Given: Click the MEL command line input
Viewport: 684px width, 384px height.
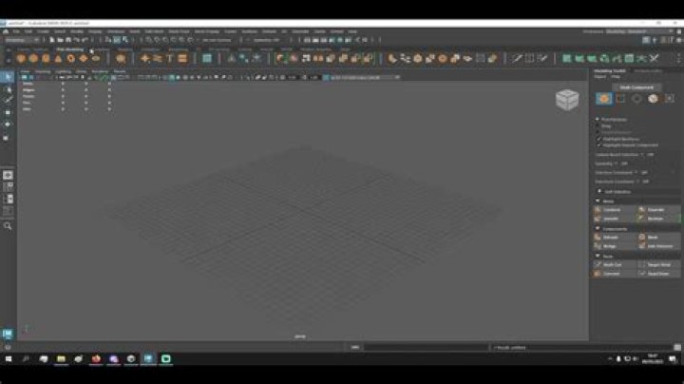Looking at the screenshot, I should 427,347.
